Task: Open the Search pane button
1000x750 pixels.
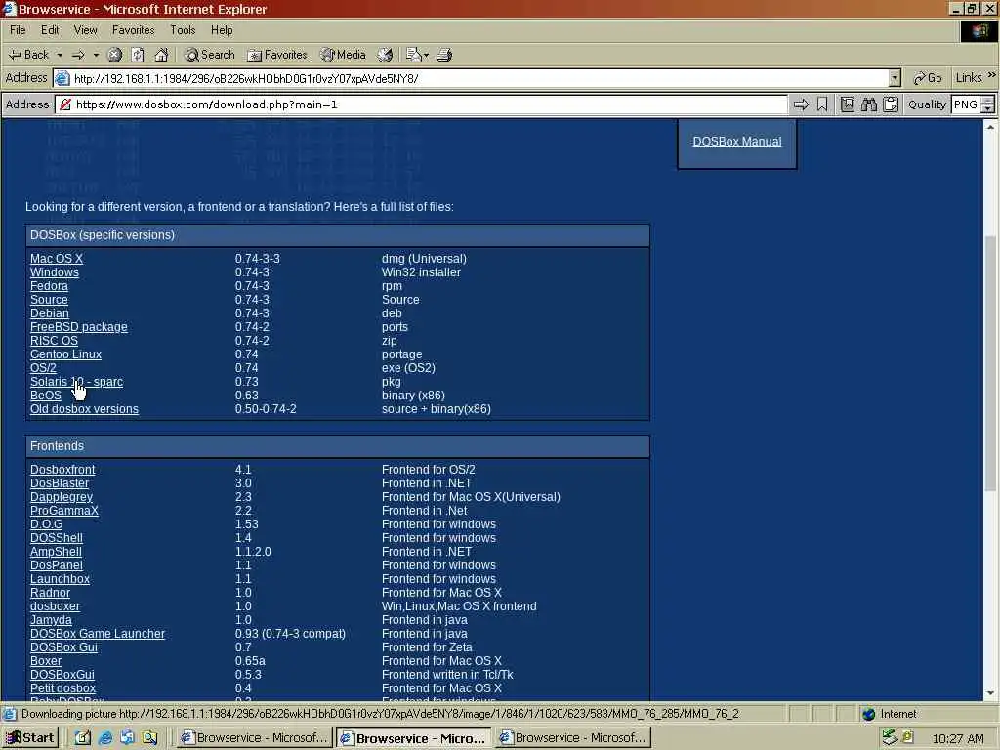Action: coord(210,55)
